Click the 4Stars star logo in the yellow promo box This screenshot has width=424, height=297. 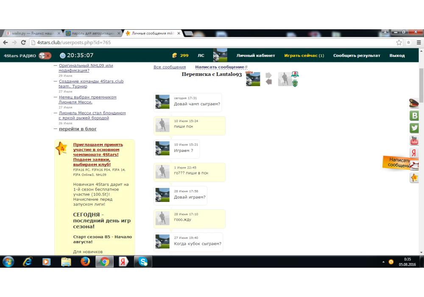point(61,148)
